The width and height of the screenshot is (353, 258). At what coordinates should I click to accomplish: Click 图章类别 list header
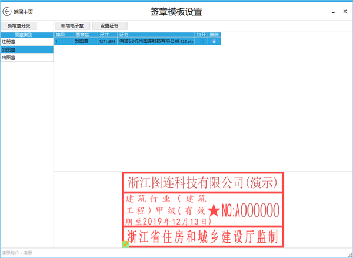pos(27,35)
